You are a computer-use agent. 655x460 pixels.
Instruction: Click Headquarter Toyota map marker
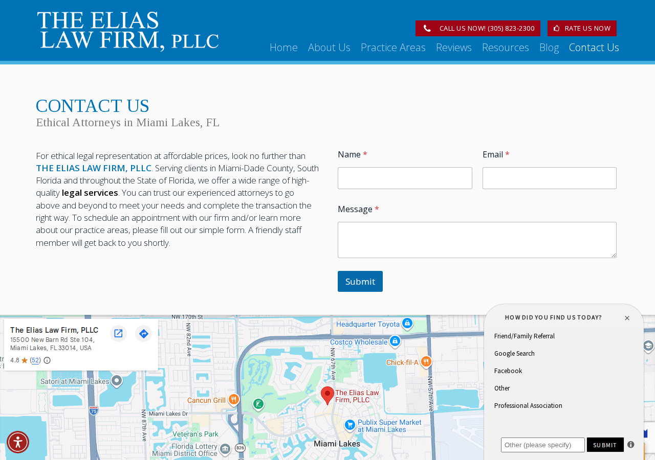coord(407,323)
